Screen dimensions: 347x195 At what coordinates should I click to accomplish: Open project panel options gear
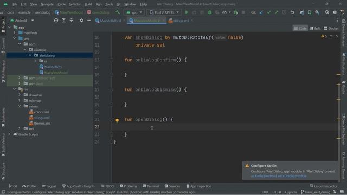[81, 21]
